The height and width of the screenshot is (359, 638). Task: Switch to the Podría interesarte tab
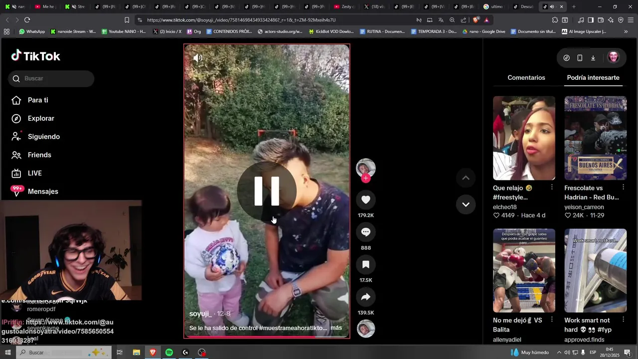click(x=593, y=78)
